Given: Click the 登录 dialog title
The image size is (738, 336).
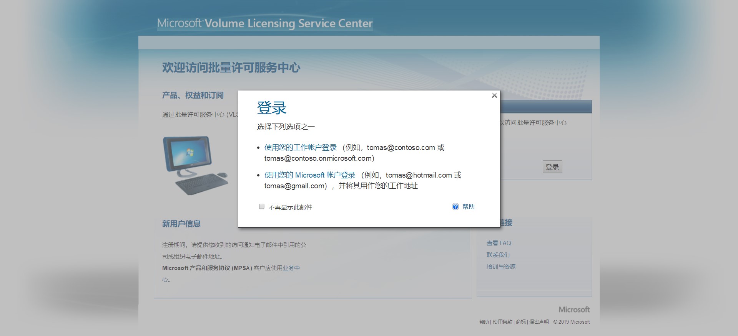Looking at the screenshot, I should coord(271,108).
